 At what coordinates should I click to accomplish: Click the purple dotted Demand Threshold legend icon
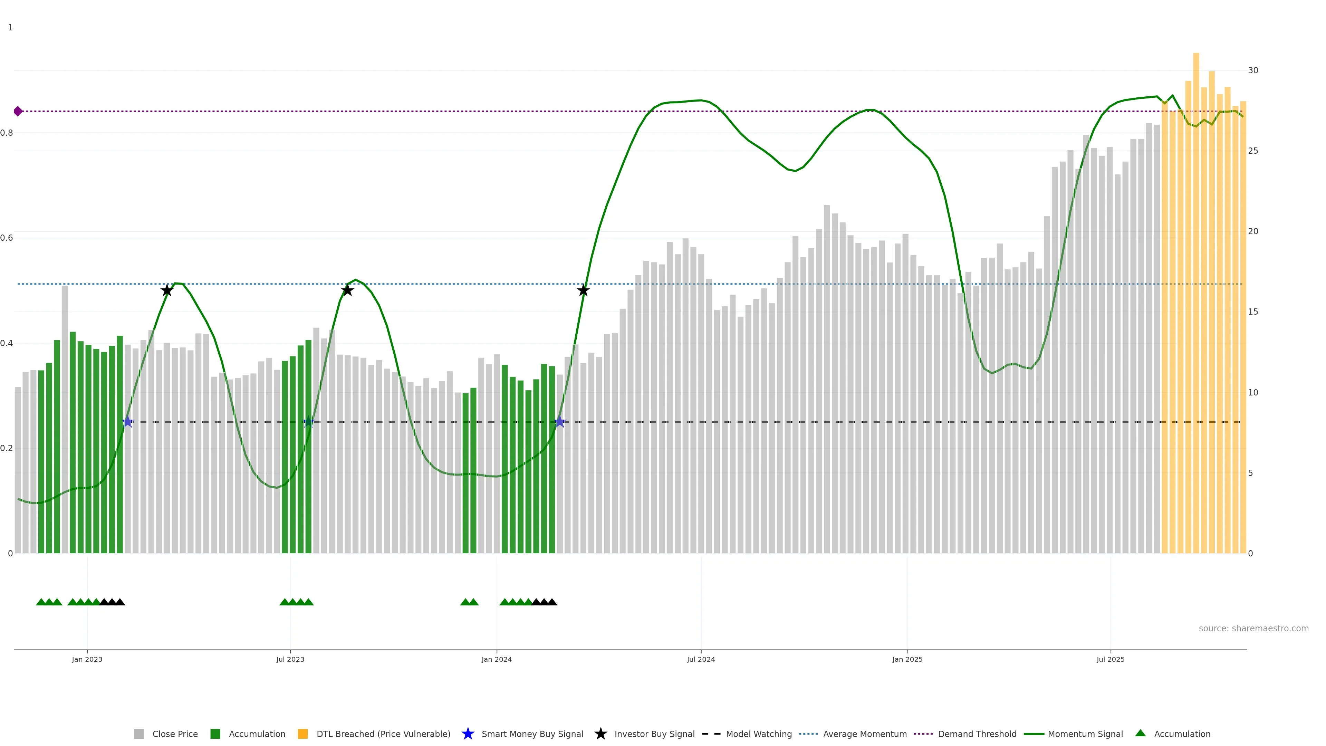click(923, 734)
